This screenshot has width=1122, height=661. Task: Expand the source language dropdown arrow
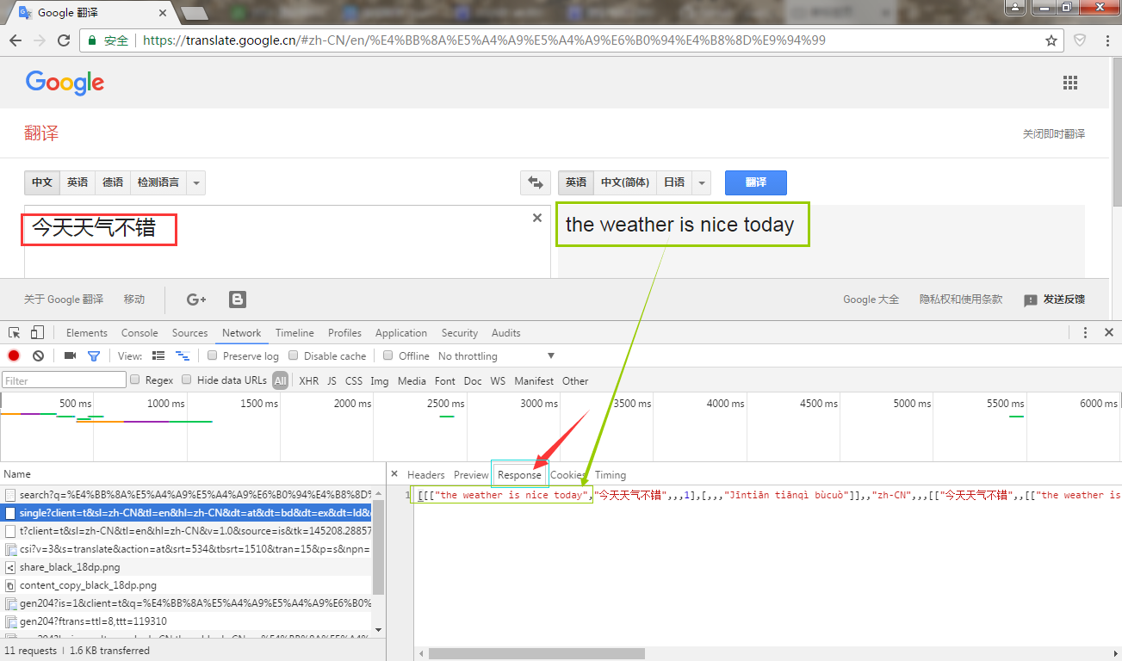click(x=196, y=182)
